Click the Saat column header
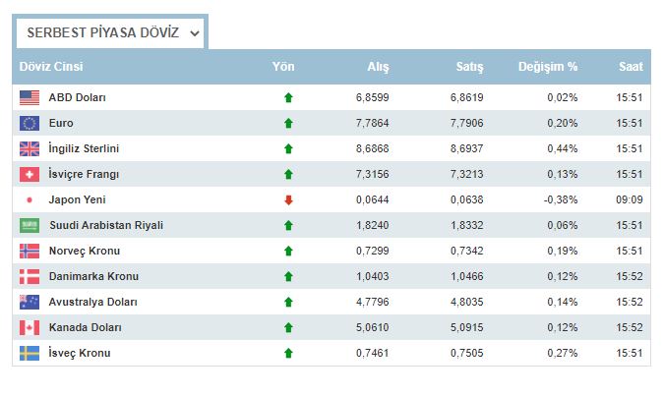Image resolution: width=663 pixels, height=396 pixels. [x=631, y=67]
